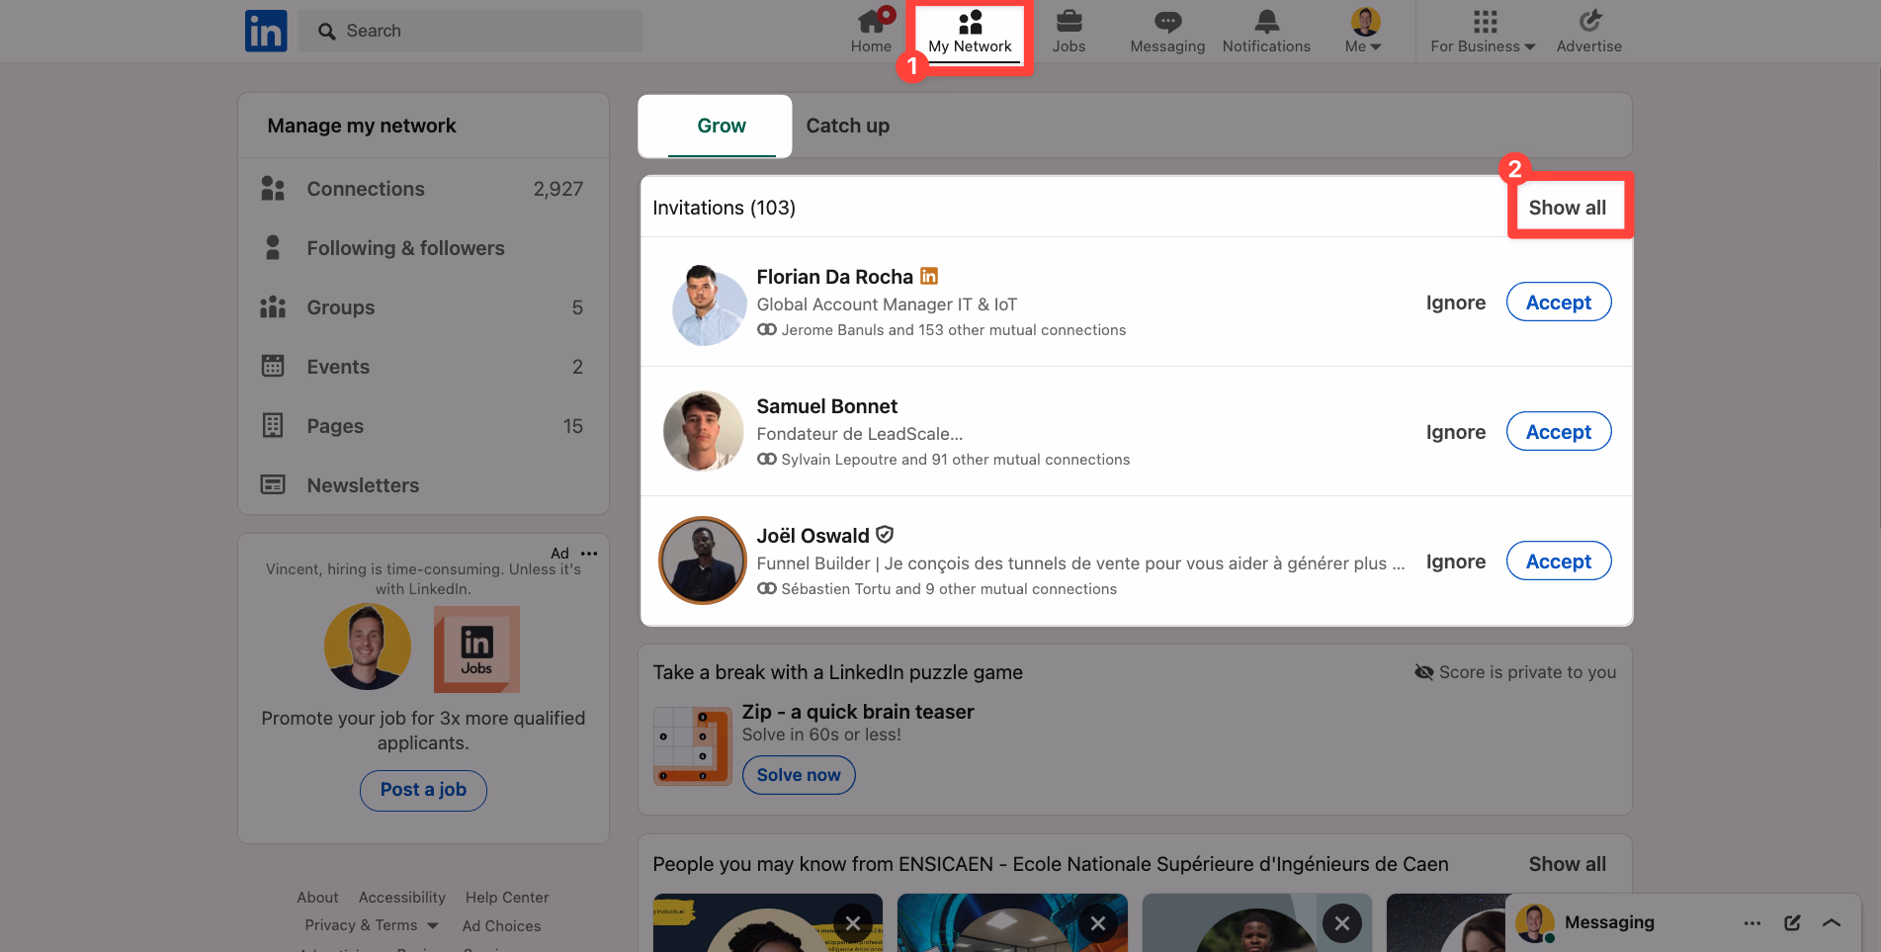The width and height of the screenshot is (1881, 952).
Task: Open the Notifications bell
Action: point(1266,31)
